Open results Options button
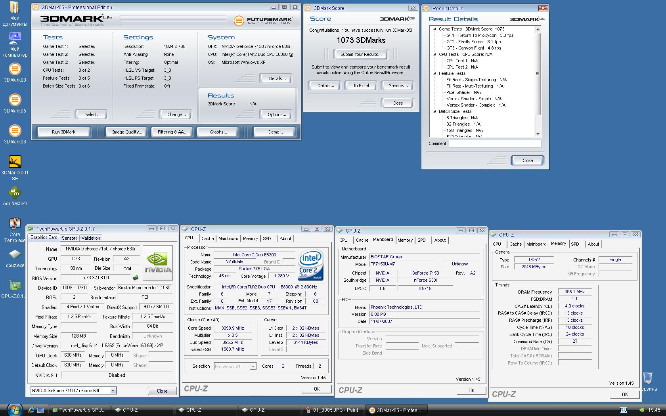Image resolution: width=666 pixels, height=416 pixels. [x=277, y=114]
